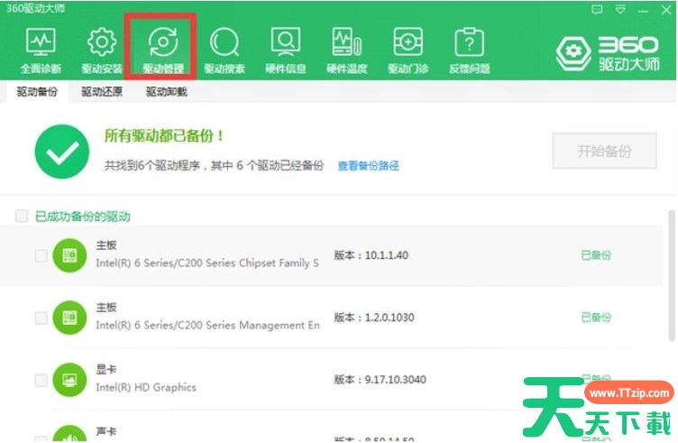Open 驱动搜索 driver search

[x=224, y=48]
